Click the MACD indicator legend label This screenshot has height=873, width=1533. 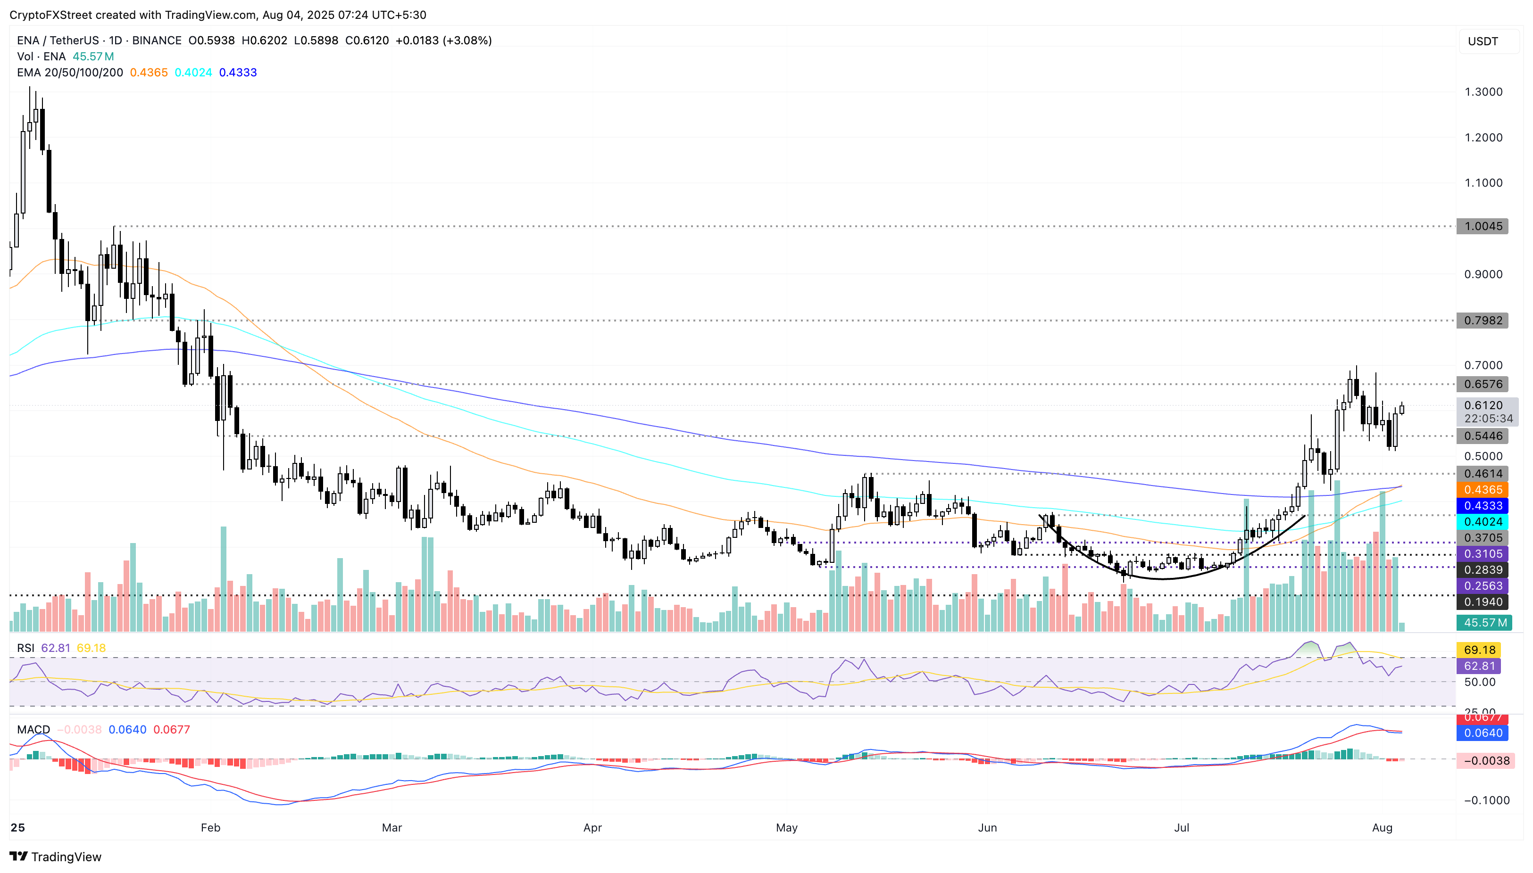[x=33, y=730]
